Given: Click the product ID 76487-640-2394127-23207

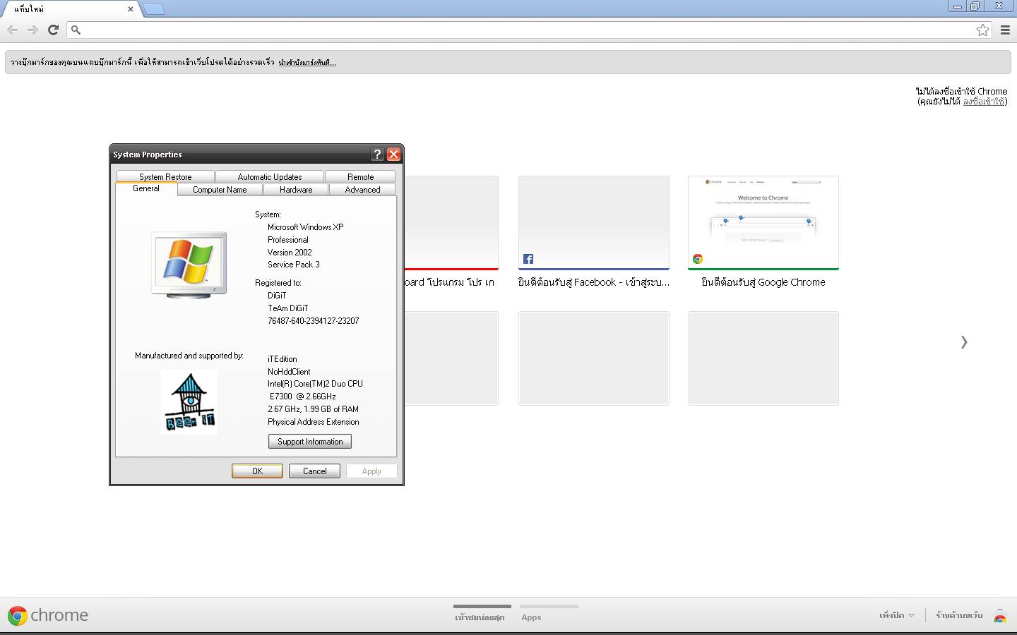Looking at the screenshot, I should (314, 321).
